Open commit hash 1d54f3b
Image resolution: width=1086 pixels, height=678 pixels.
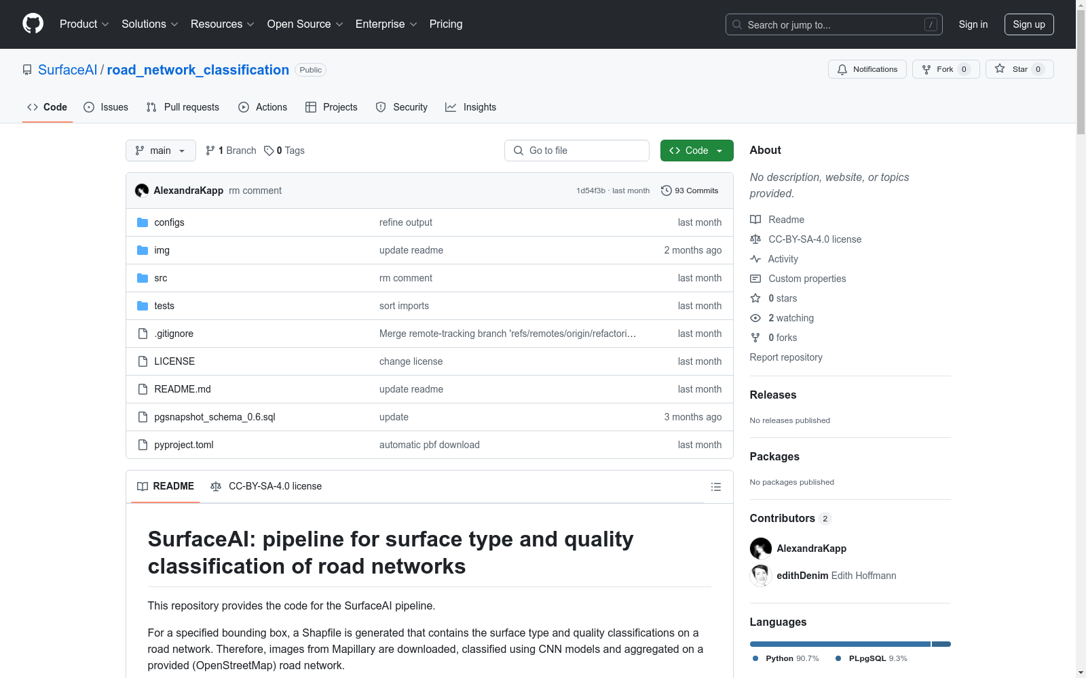coord(591,191)
